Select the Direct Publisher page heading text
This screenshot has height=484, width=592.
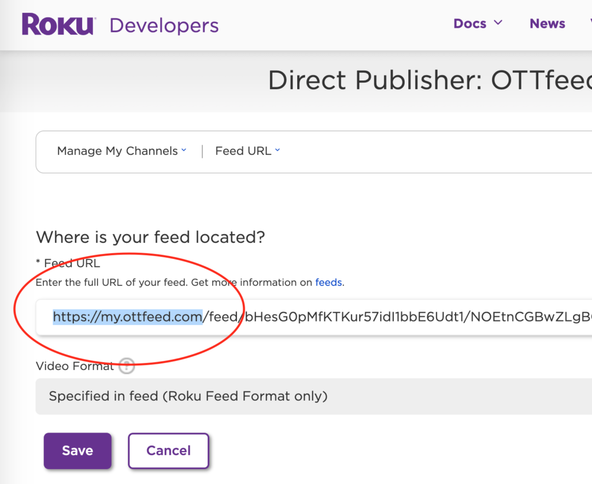(430, 80)
